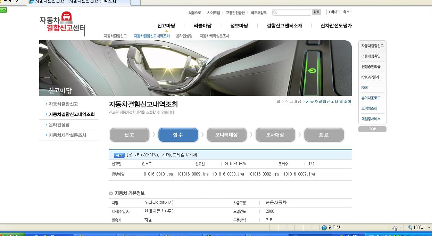Open the 신고마당 main menu
Viewport: 432px width, 236px height.
(166, 26)
